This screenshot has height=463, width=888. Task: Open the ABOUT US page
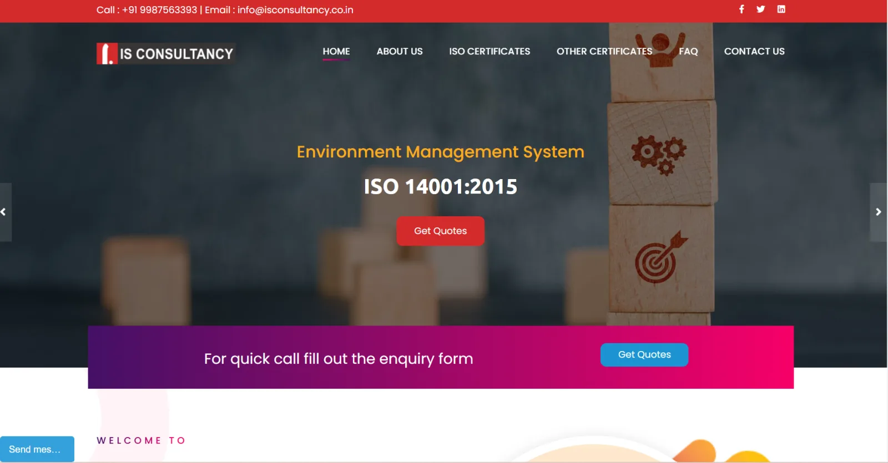[400, 52]
